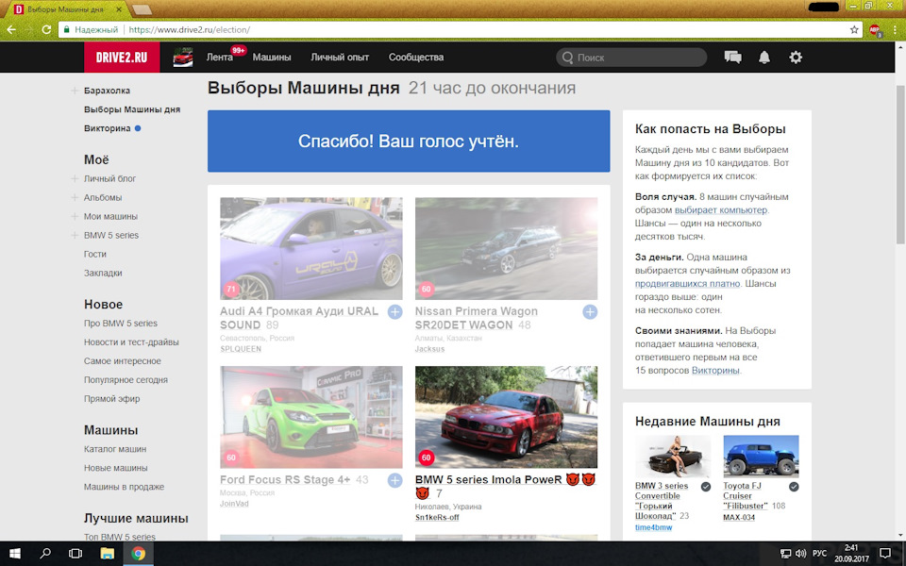Open Закладки in the sidebar
The image size is (906, 566).
coord(103,274)
